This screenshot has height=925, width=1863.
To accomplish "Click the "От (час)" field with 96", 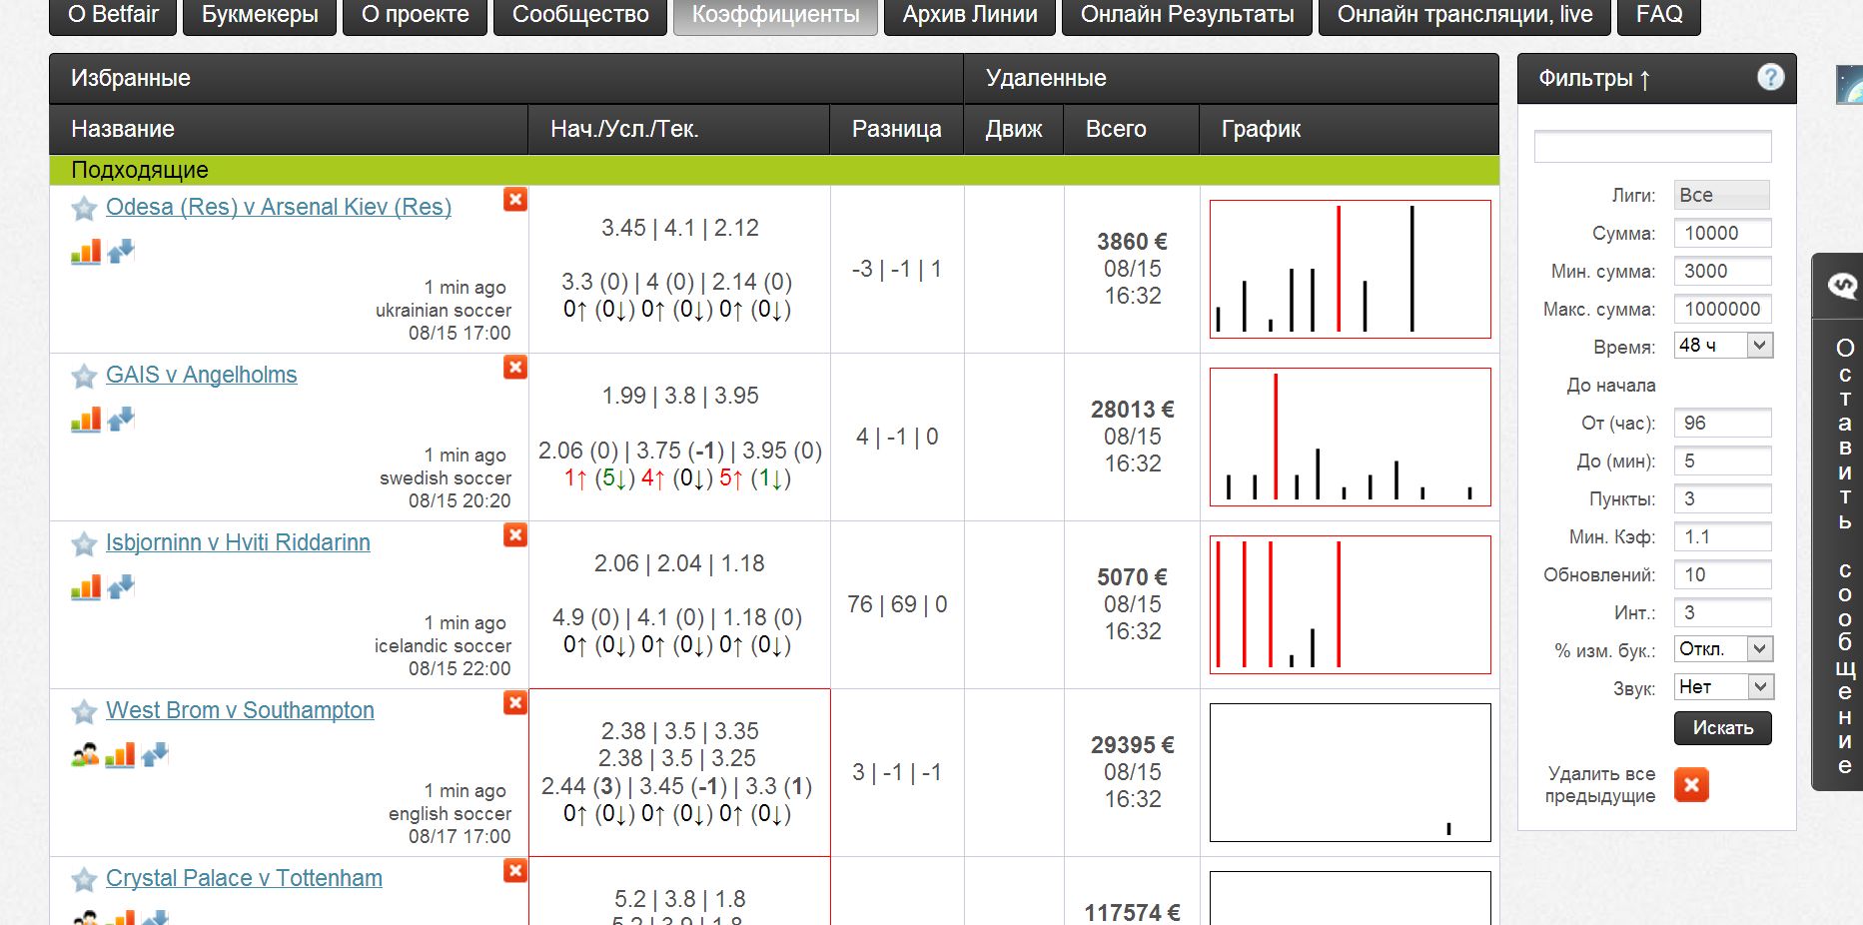I will tap(1722, 423).
